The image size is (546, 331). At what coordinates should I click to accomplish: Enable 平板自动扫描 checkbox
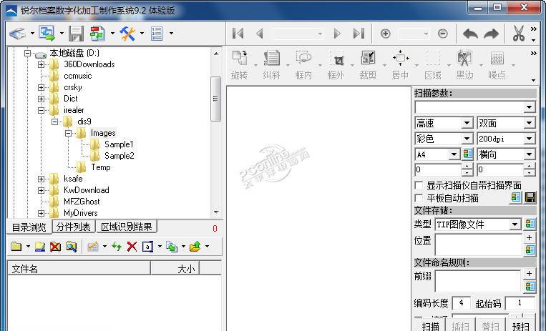(x=419, y=198)
